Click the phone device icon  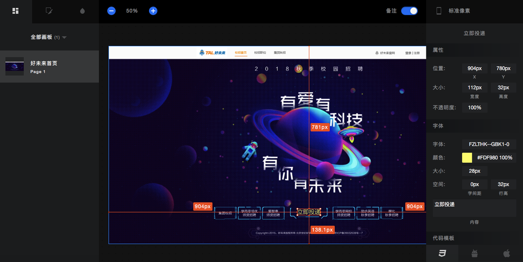tap(439, 11)
